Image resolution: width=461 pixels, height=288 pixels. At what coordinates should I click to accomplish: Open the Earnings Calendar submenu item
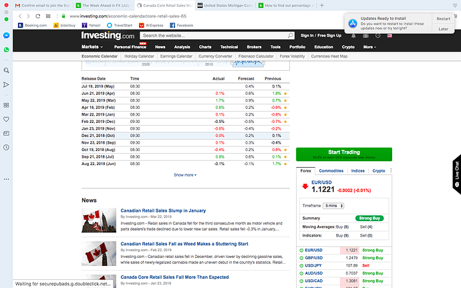coord(176,56)
